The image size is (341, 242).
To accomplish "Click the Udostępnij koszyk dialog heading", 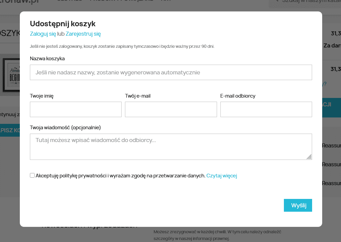I will pos(63,24).
